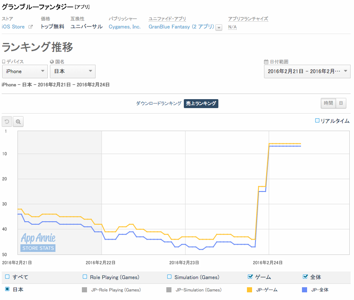Viewport: 354px width, 300px height.
Task: Click the 2016年2月24日 axis label
Action: point(267,263)
